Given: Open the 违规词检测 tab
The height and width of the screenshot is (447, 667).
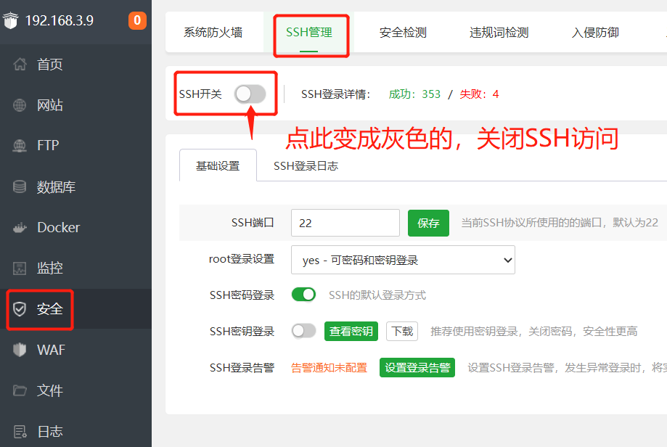Looking at the screenshot, I should point(499,33).
